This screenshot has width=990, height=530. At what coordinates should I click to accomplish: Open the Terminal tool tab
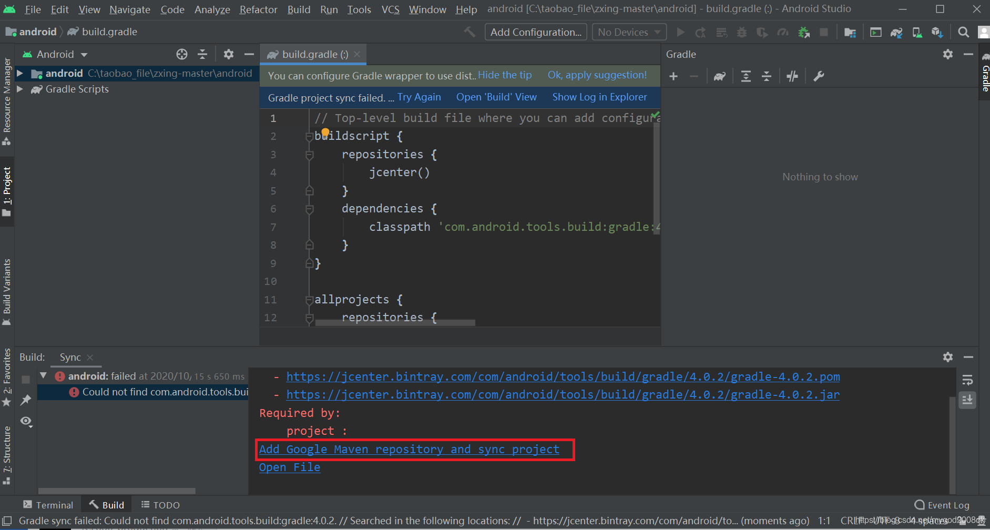tap(48, 505)
